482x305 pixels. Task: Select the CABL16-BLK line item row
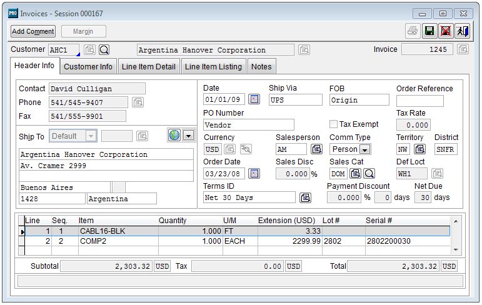point(237,231)
